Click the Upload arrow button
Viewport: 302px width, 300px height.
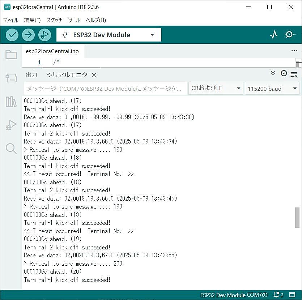point(28,35)
